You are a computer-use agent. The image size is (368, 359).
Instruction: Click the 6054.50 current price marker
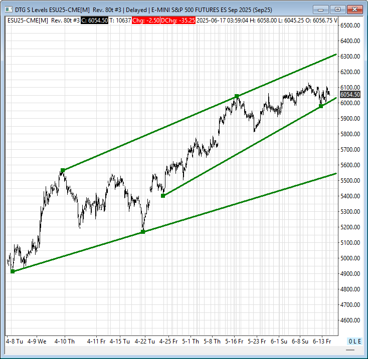click(349, 94)
